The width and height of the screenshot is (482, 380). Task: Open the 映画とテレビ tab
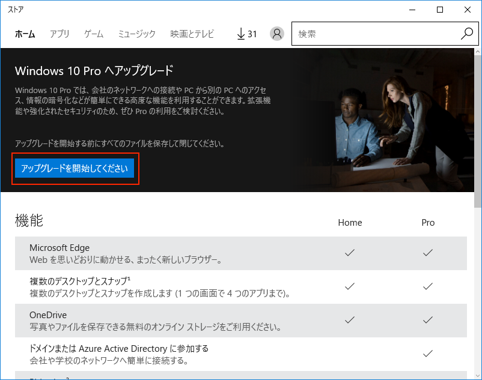(x=192, y=34)
